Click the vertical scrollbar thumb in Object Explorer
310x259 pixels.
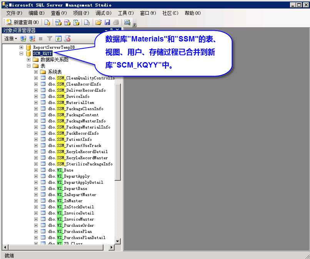118,132
